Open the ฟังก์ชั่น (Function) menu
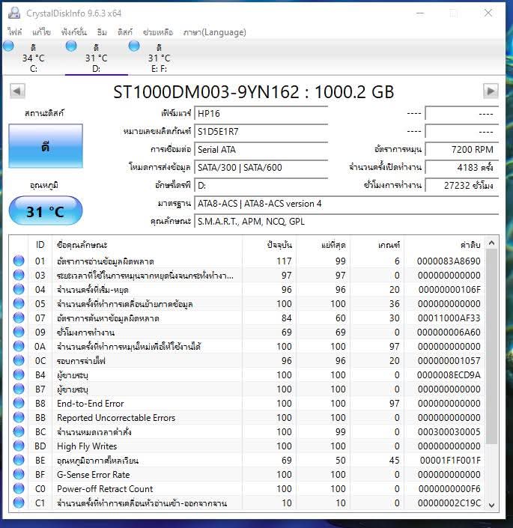The image size is (513, 528). pyautogui.click(x=73, y=32)
